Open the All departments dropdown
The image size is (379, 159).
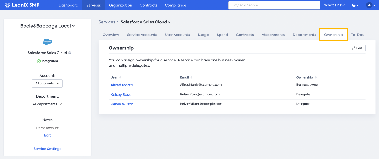click(47, 104)
